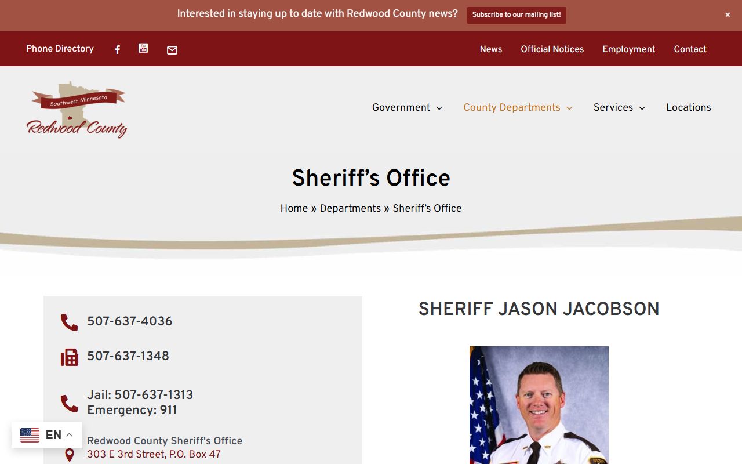Click the phone icon beside 507-637-4036
Viewport: 742px width, 464px height.
70,322
